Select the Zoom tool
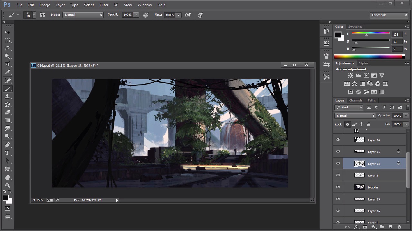The image size is (412, 231). pyautogui.click(x=7, y=185)
